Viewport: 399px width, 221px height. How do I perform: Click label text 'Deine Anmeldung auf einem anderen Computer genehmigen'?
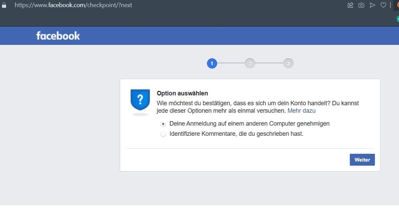pyautogui.click(x=249, y=124)
